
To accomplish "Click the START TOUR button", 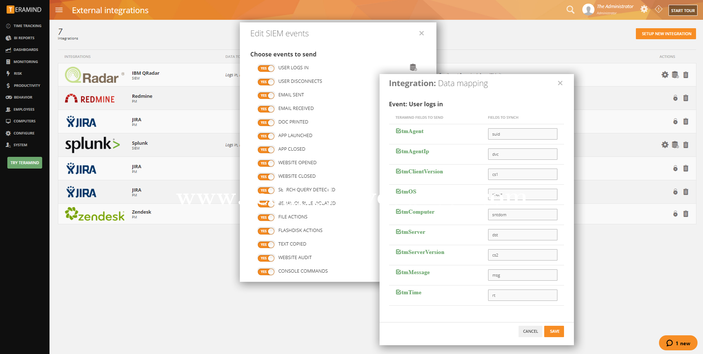I will tap(683, 11).
